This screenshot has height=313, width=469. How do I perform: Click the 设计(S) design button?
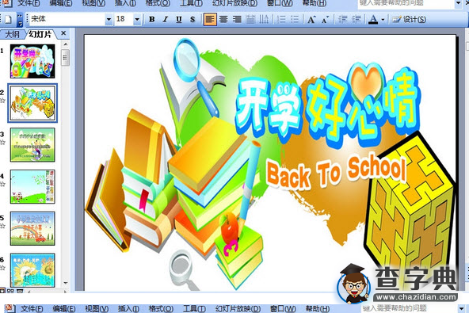tap(409, 20)
